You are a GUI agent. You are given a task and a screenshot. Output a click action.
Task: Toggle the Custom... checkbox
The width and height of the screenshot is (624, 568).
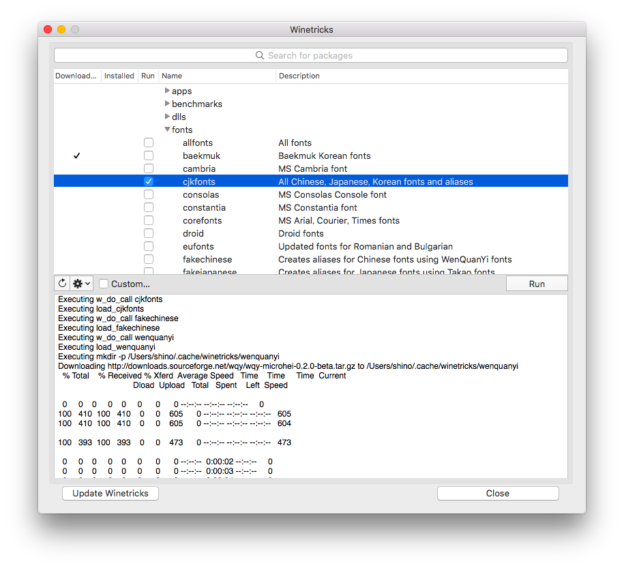[x=103, y=283]
